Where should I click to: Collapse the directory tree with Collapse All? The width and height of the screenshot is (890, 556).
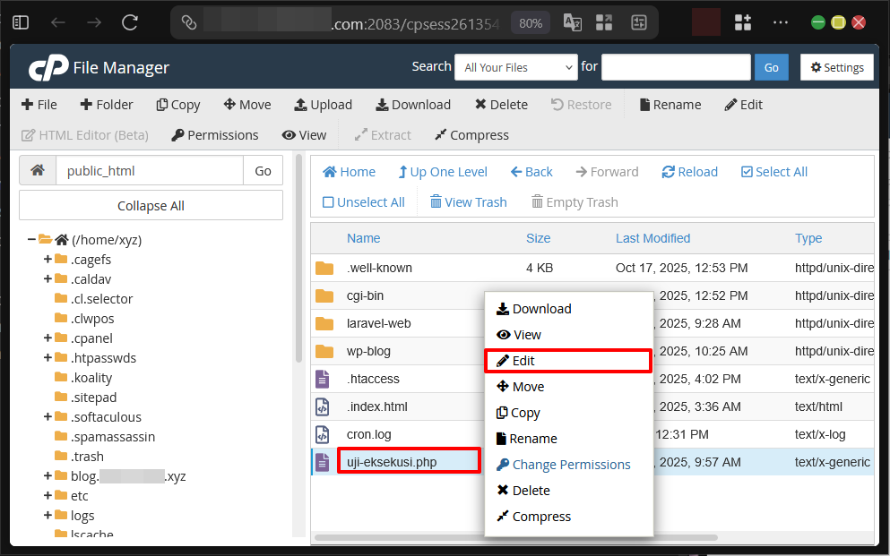click(150, 205)
